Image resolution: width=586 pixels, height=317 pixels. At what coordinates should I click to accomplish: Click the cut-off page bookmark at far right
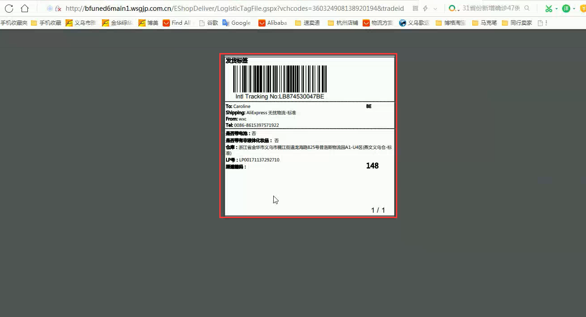[542, 23]
